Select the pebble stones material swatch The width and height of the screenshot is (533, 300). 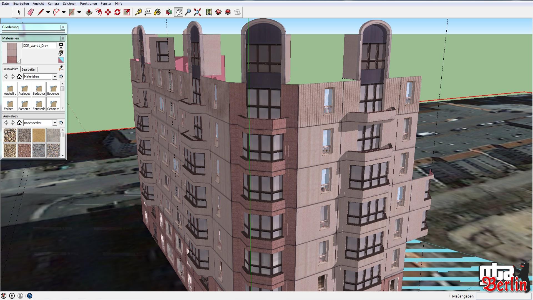pos(10,135)
